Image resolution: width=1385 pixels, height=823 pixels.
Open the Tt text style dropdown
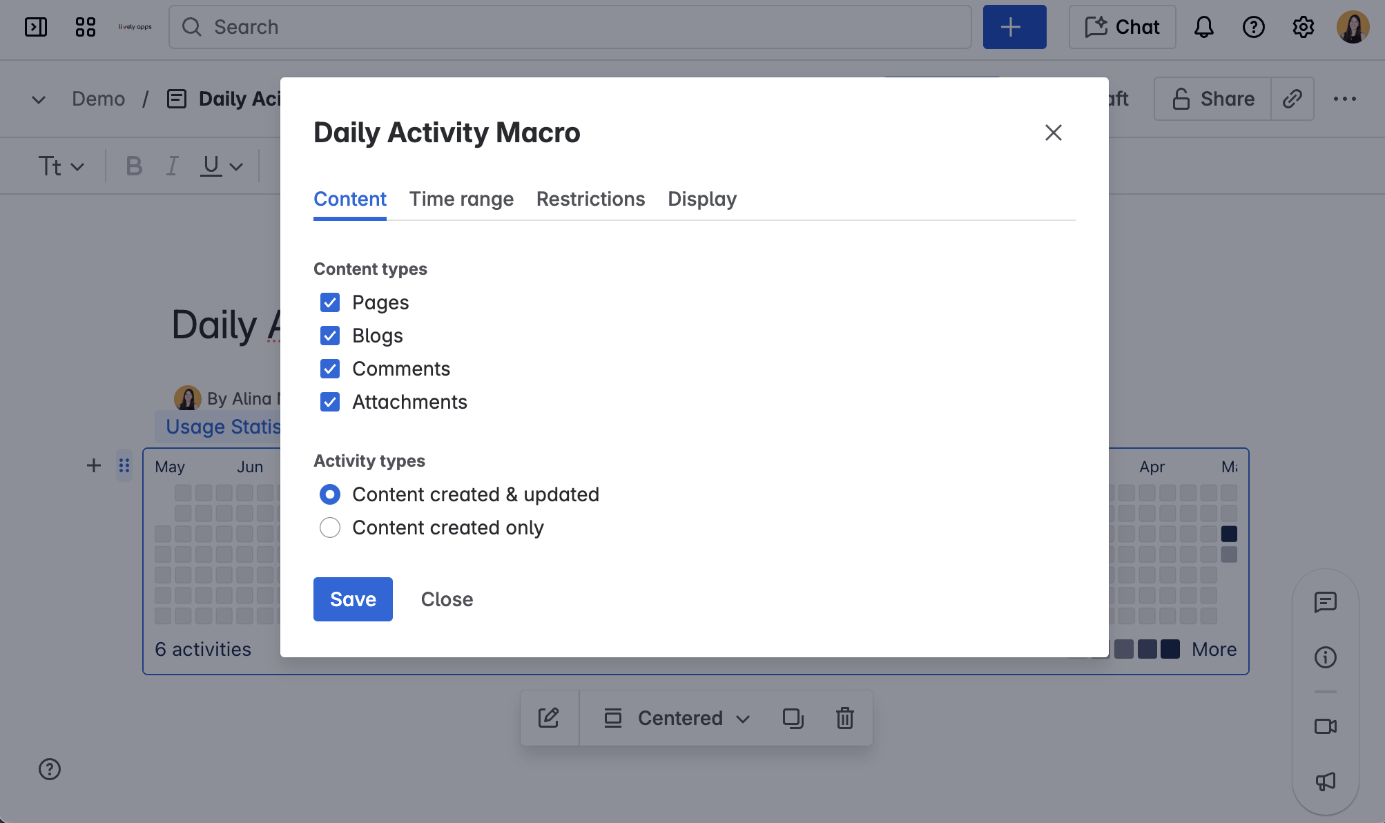(61, 166)
